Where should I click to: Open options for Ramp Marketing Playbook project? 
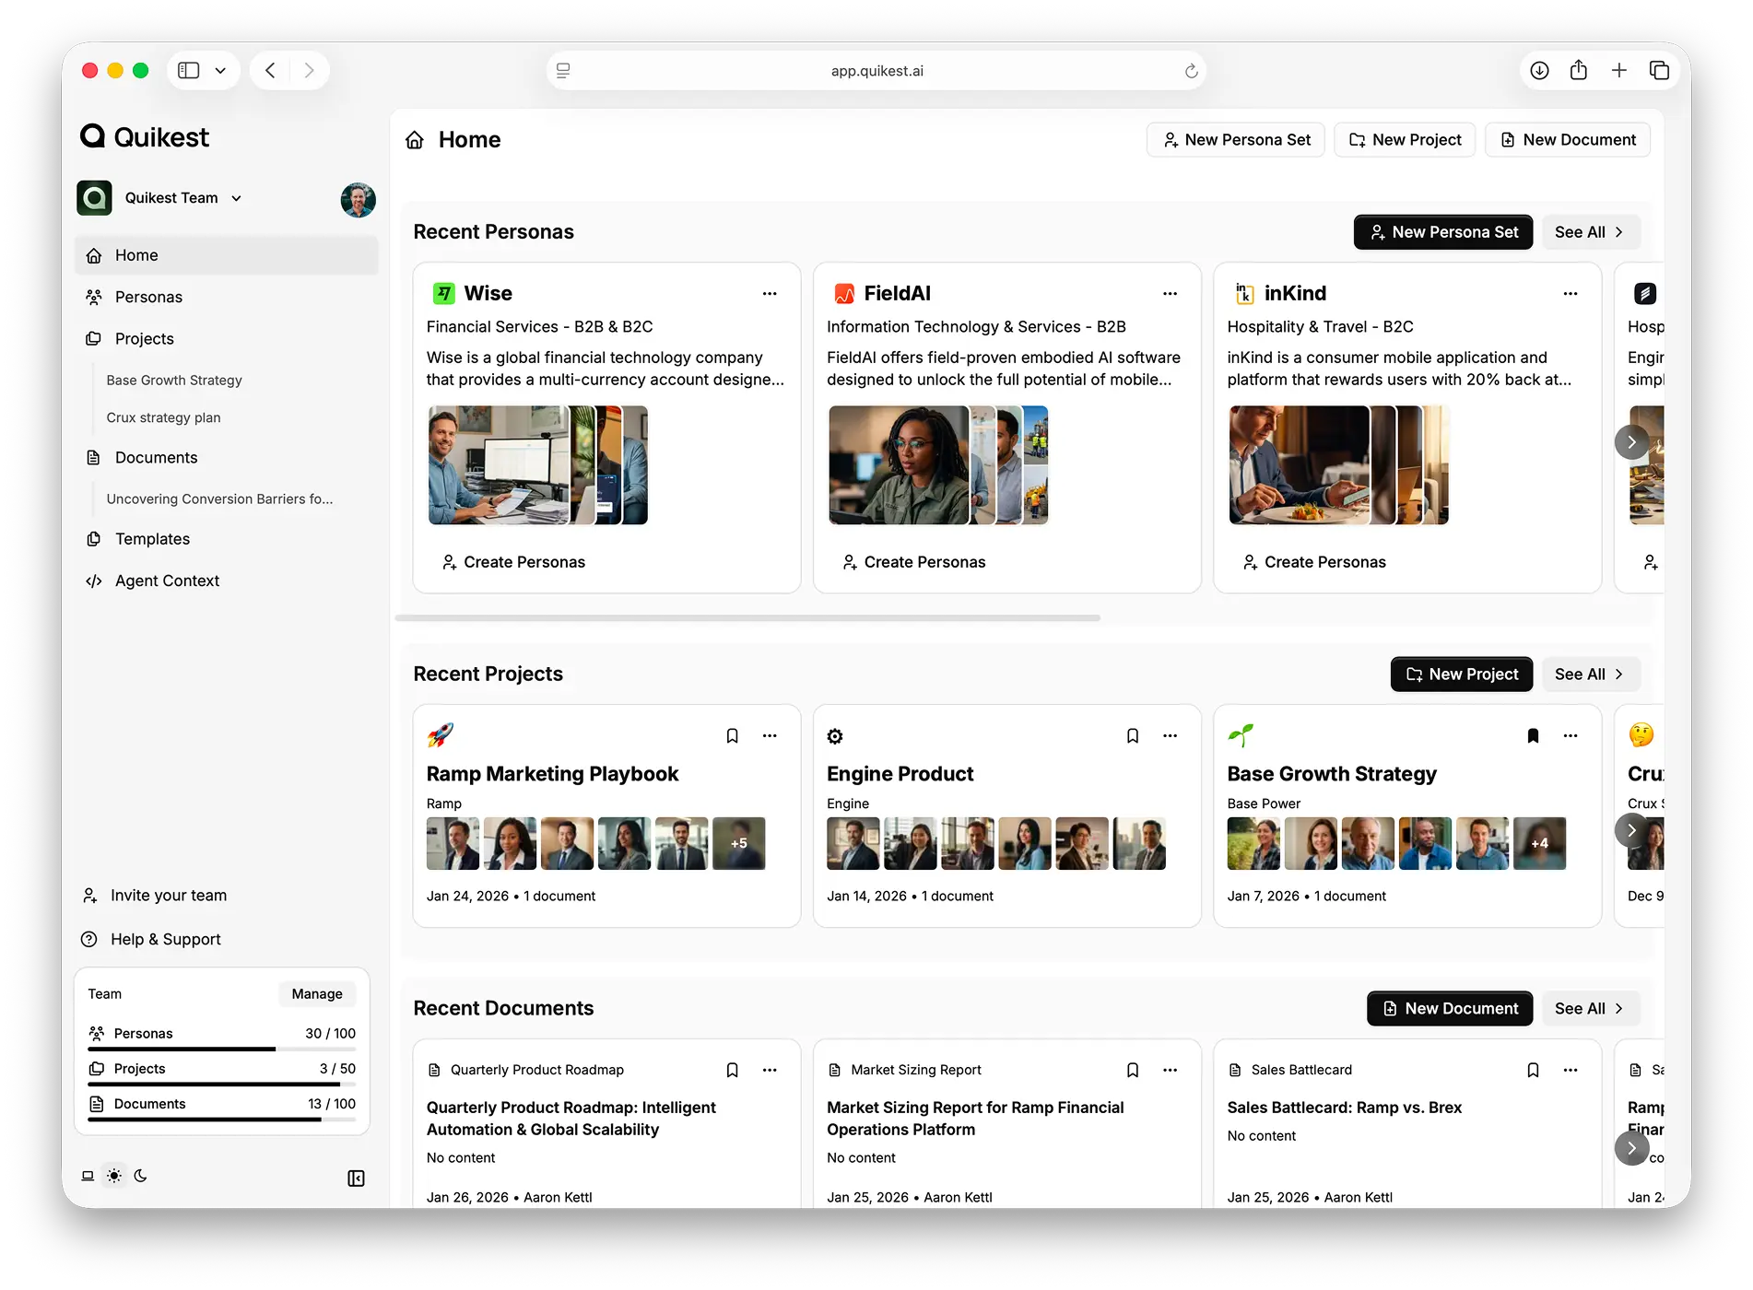[x=770, y=736]
